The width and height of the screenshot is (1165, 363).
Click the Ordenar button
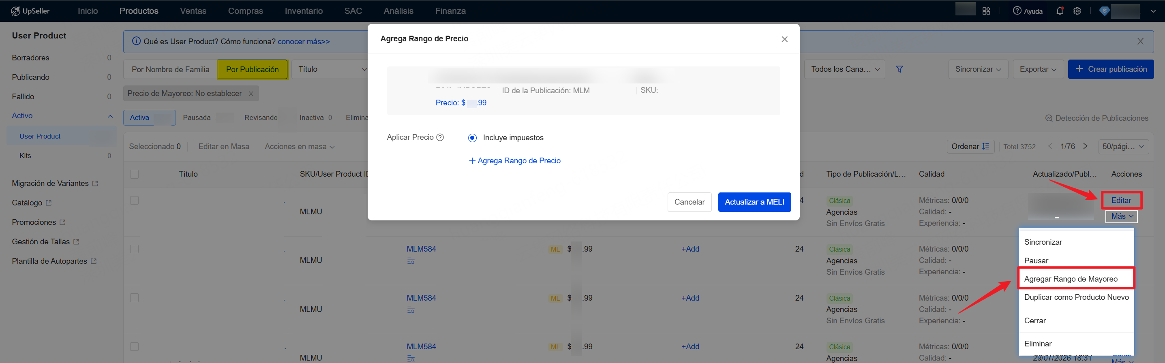click(x=970, y=147)
